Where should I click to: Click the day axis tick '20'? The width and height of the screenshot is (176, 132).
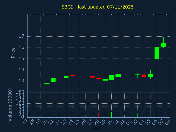tap(45, 122)
